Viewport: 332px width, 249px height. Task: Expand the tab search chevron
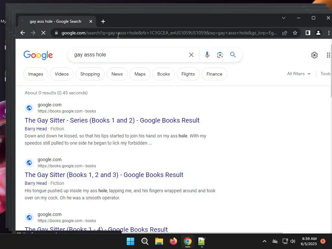pyautogui.click(x=284, y=18)
